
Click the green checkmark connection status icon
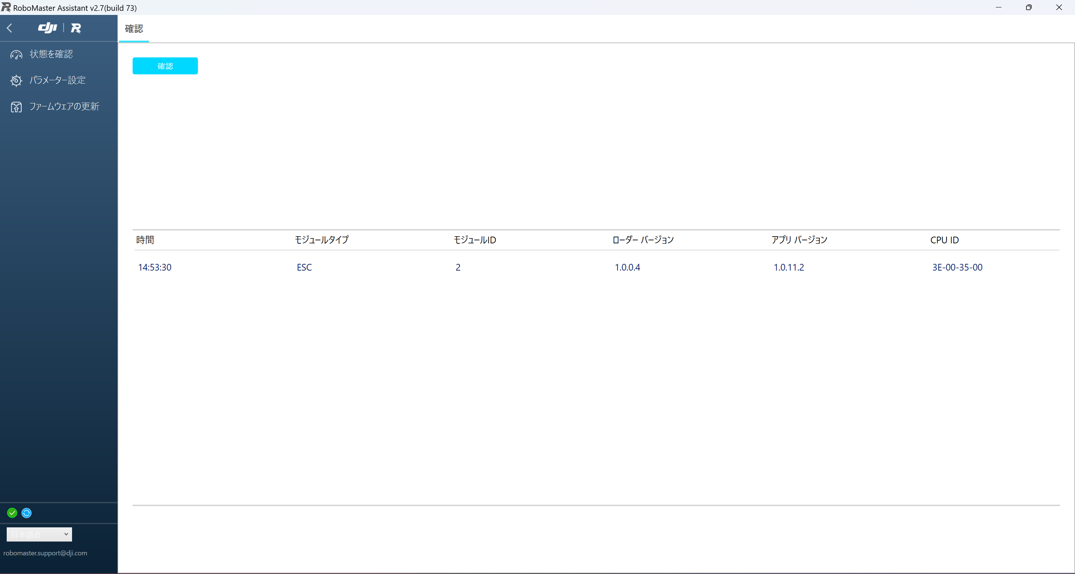[x=12, y=513]
